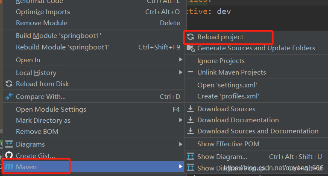Expand the Maven submenu arrow

[x=181, y=167]
